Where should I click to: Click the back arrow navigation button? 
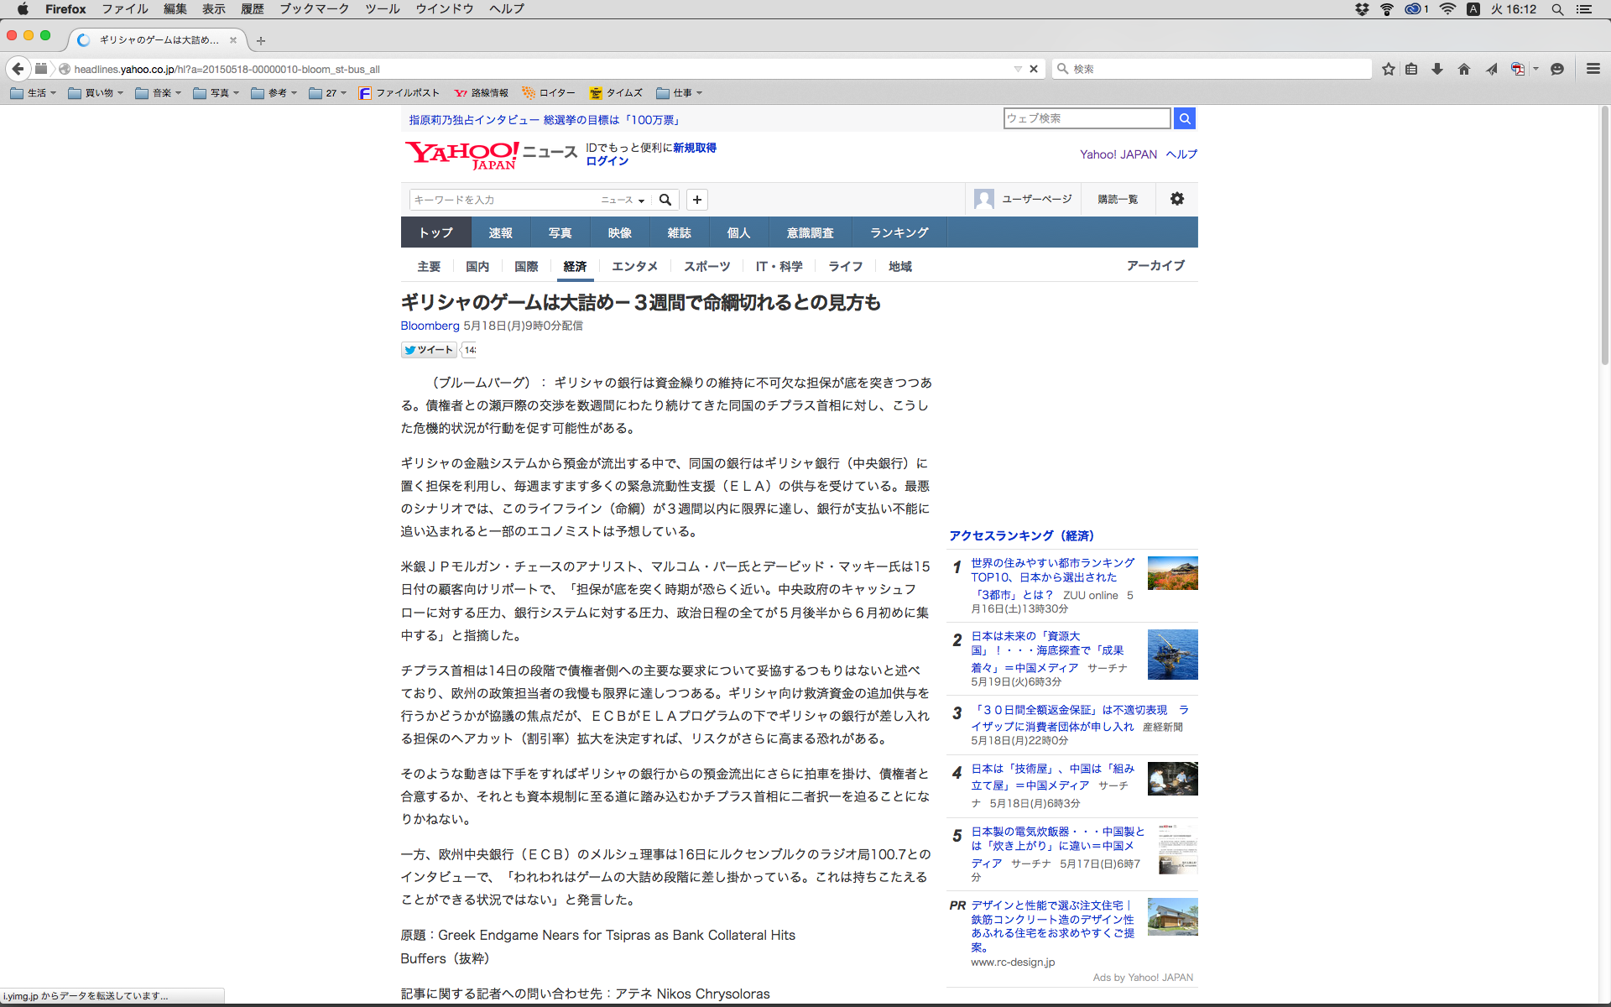18,69
